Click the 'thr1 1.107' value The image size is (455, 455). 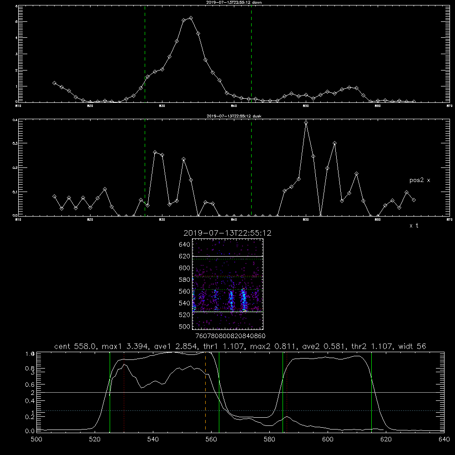225,346
